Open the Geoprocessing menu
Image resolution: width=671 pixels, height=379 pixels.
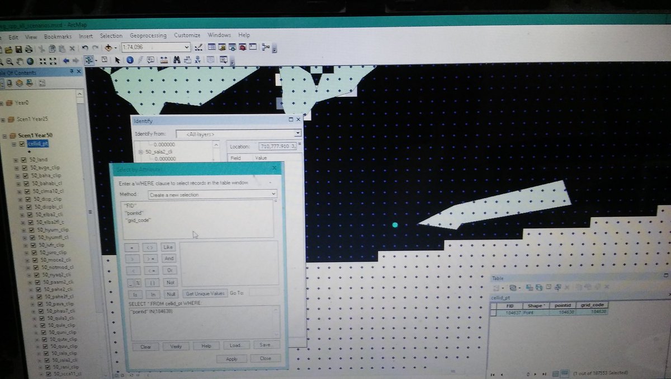(x=148, y=35)
